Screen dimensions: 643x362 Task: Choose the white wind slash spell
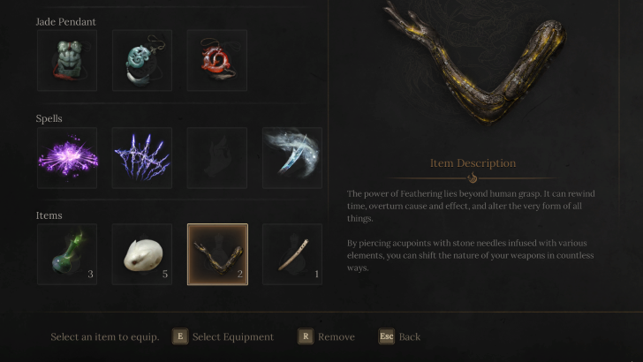coord(292,158)
